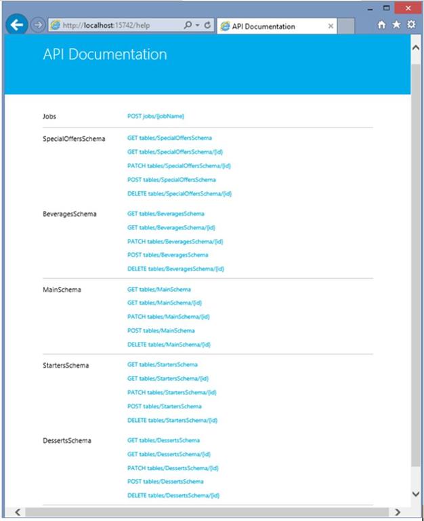Open POST tables/SpecialOffersSchema link
The width and height of the screenshot is (424, 521).
click(x=171, y=180)
